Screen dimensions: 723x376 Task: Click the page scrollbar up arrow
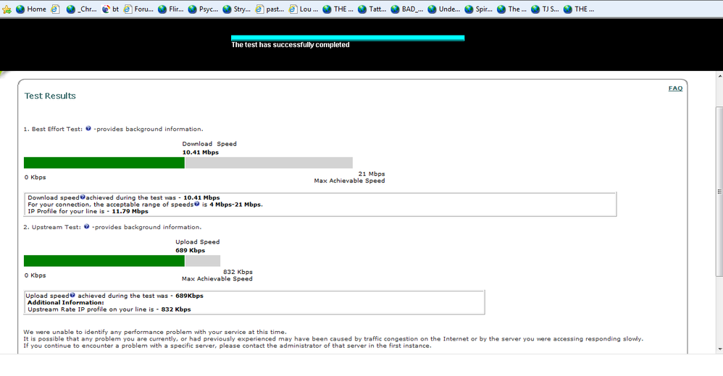click(720, 75)
